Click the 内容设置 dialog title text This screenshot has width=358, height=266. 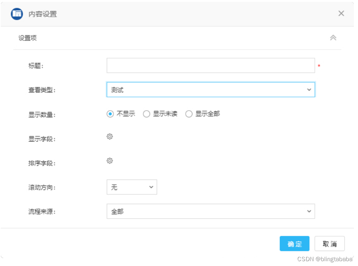43,14
